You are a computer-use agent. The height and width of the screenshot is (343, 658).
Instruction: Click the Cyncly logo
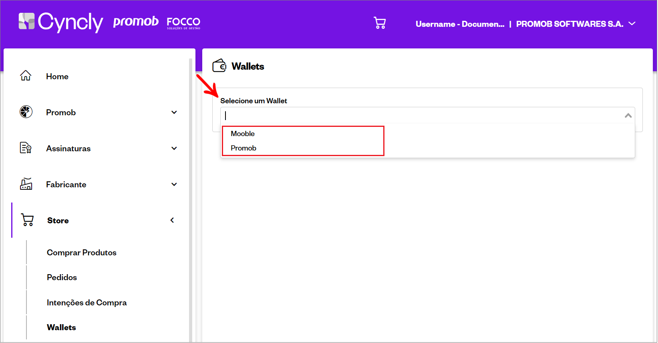pos(61,22)
